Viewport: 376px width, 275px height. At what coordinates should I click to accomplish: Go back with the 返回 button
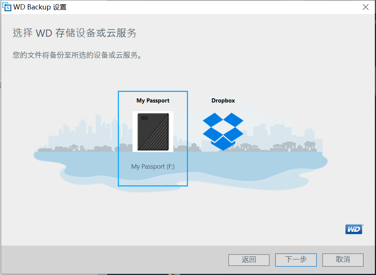249,260
